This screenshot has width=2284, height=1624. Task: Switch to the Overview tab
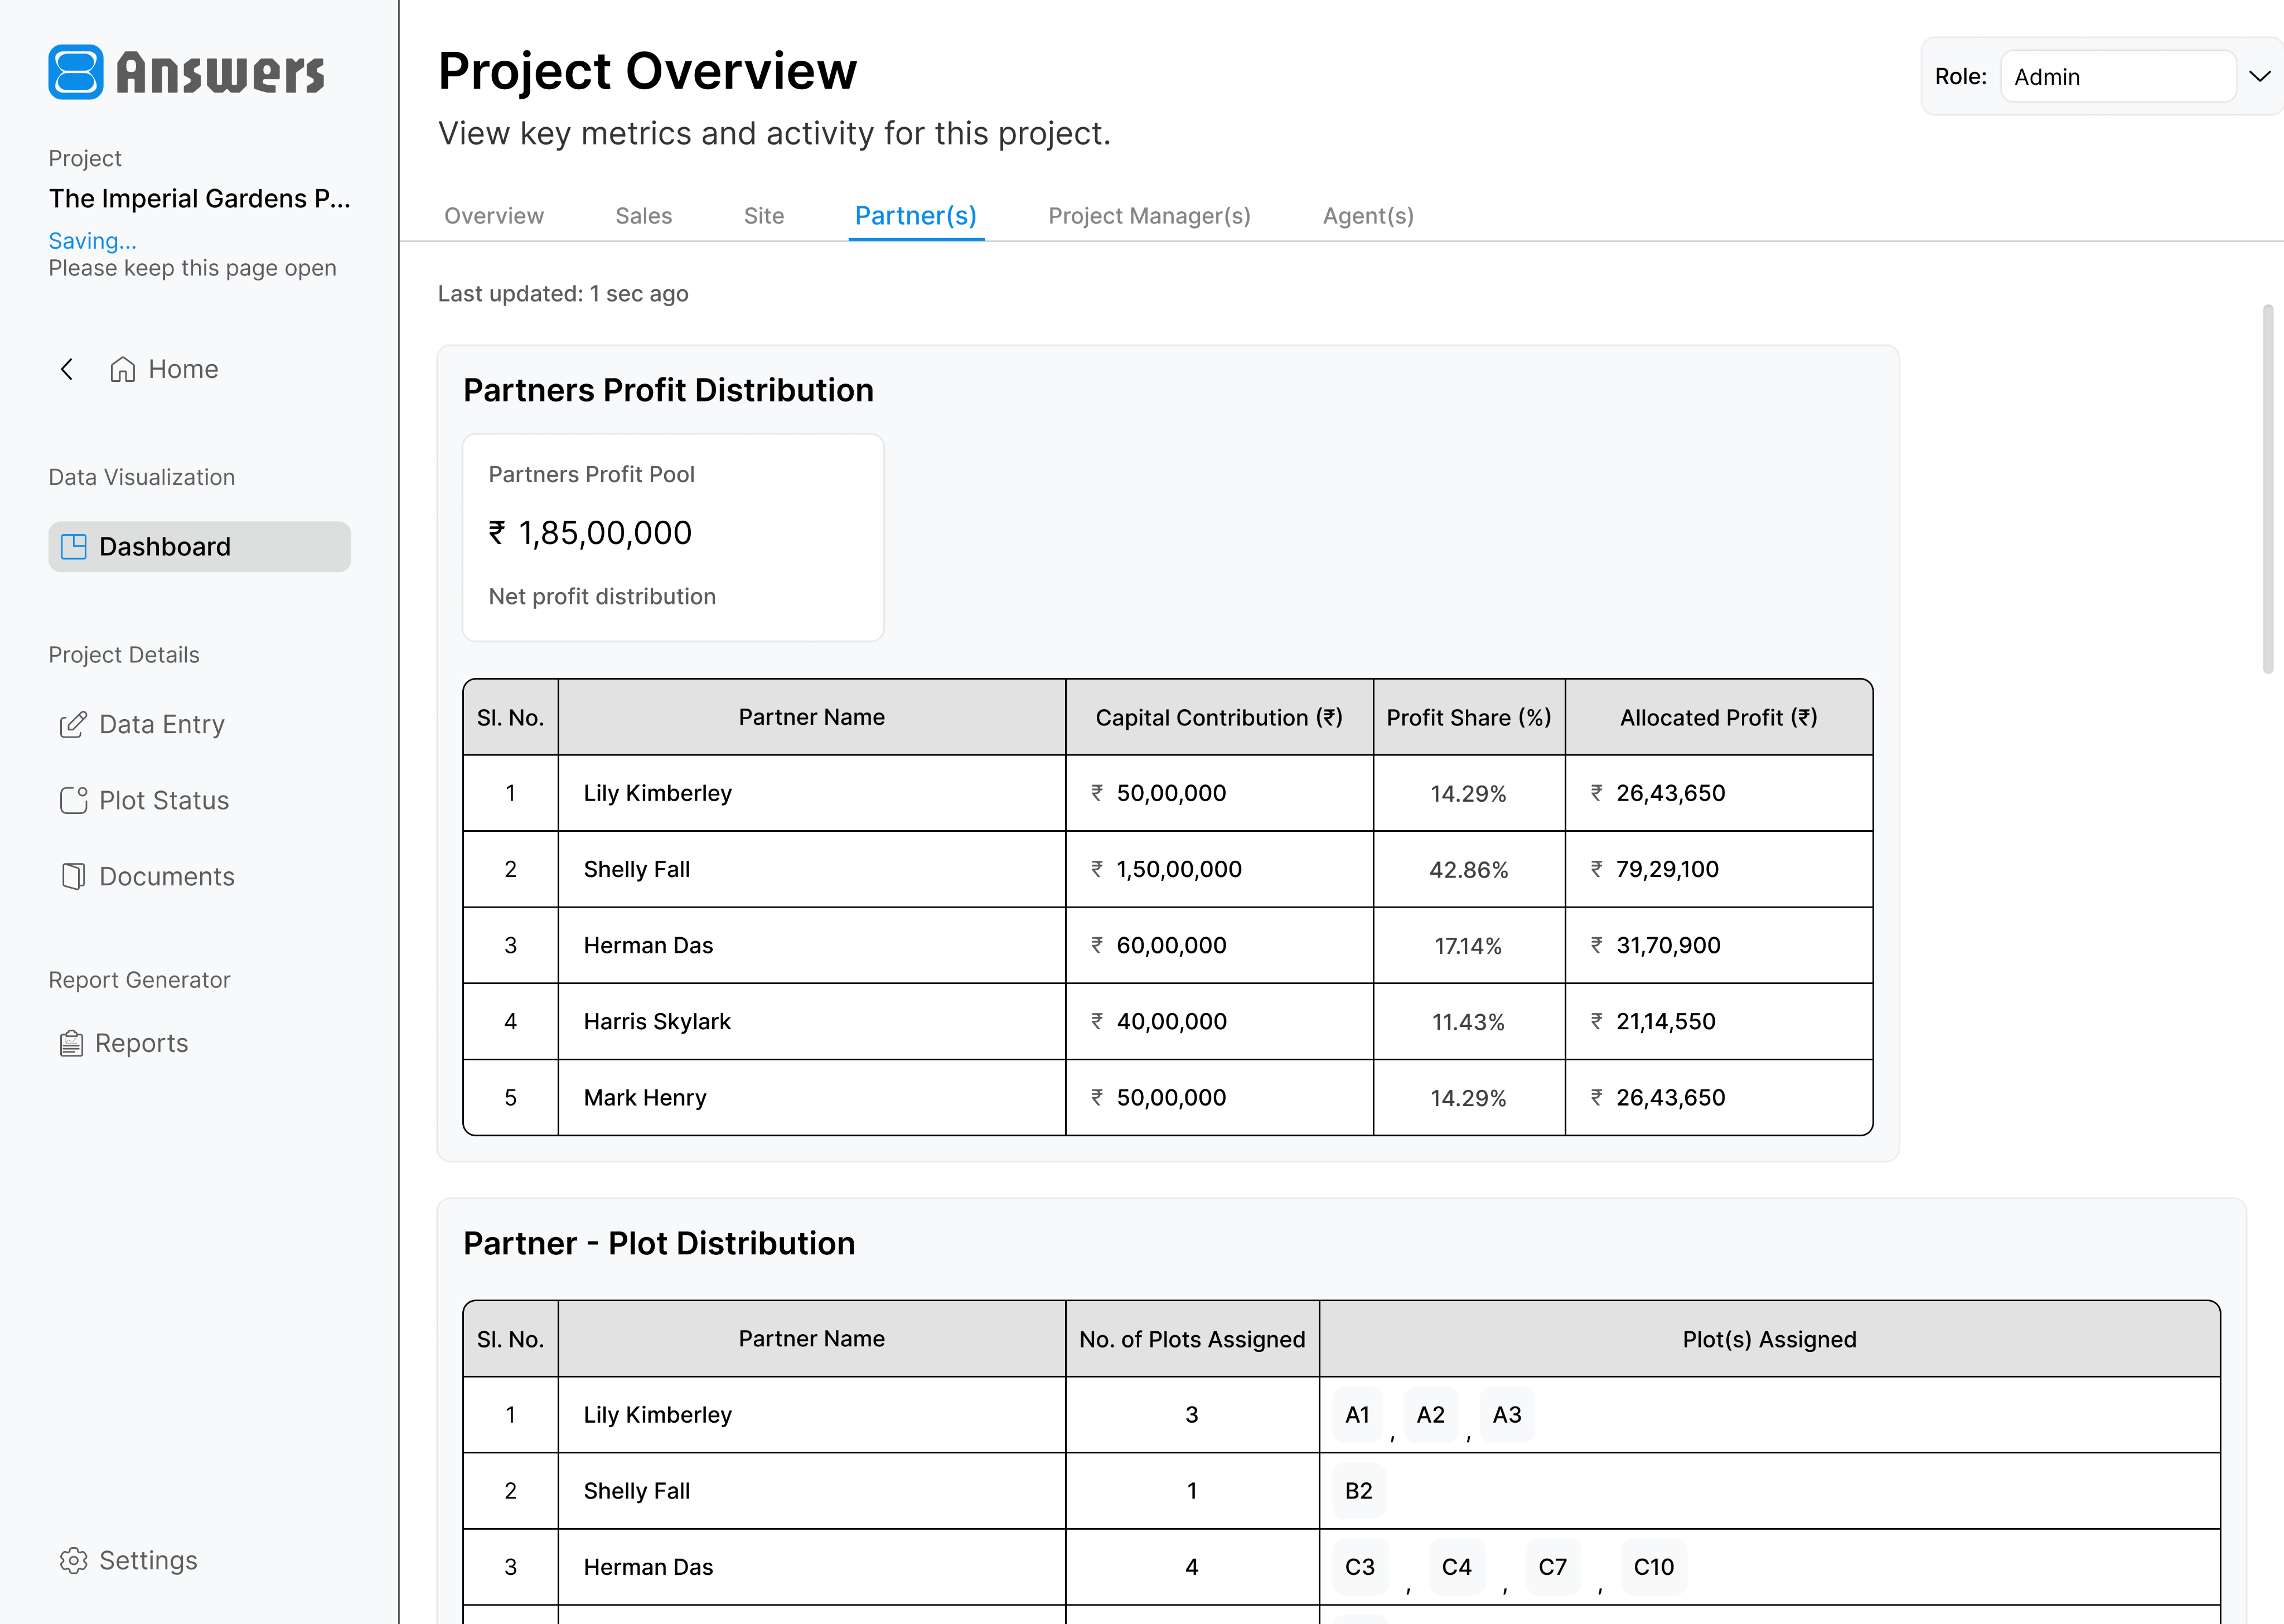click(494, 216)
